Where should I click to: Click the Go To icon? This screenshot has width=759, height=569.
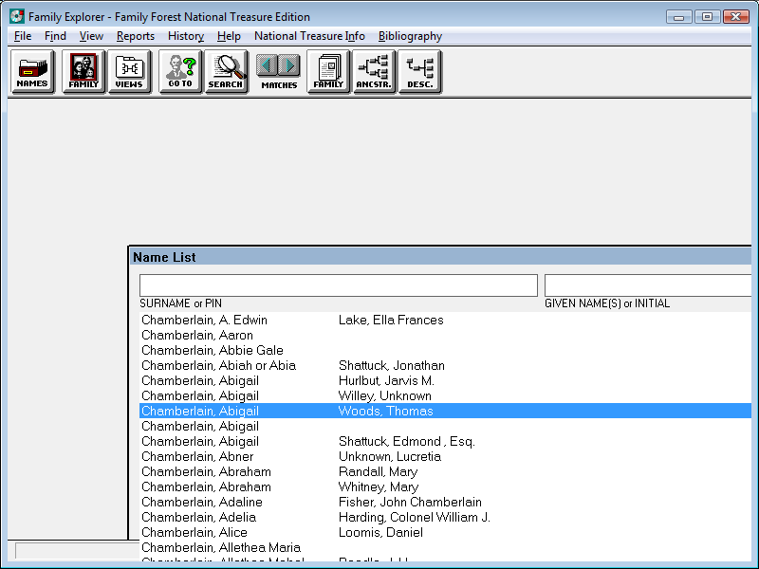point(180,72)
